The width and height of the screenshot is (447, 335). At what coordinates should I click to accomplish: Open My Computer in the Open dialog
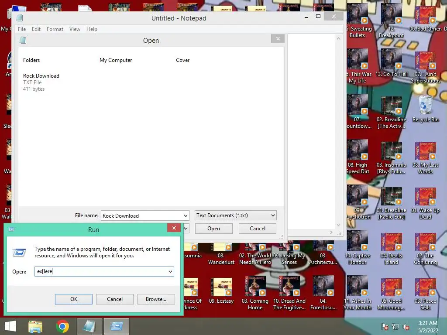tap(116, 60)
